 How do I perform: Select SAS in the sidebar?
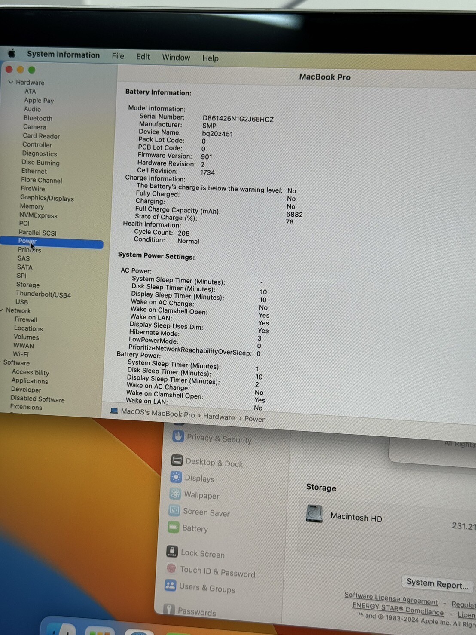point(24,258)
